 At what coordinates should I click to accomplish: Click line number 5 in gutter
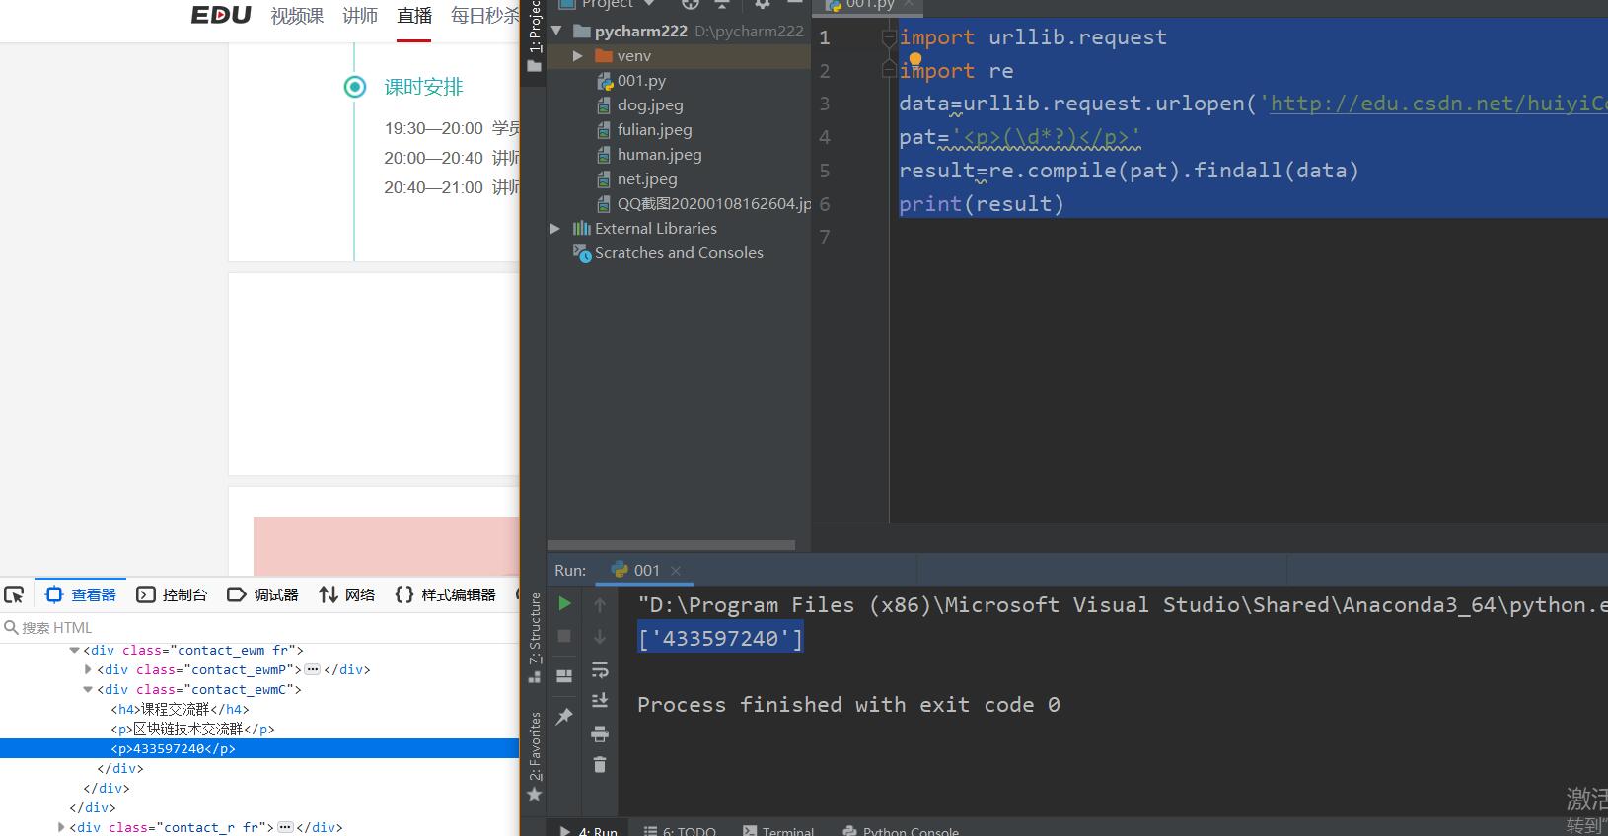tap(825, 171)
